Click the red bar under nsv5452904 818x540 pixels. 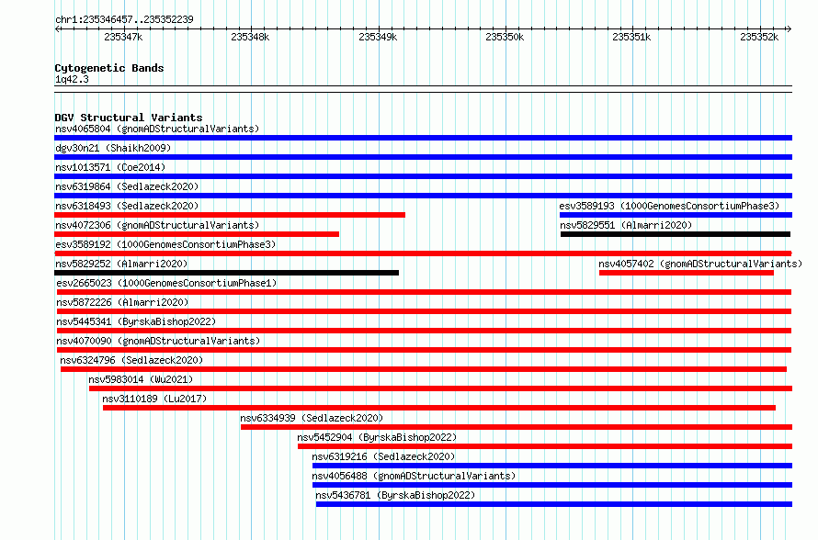(x=545, y=446)
